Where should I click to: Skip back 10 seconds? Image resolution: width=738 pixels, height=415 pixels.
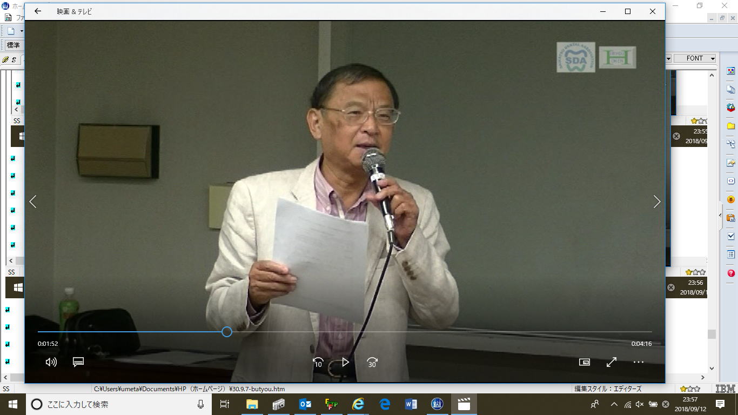[318, 362]
